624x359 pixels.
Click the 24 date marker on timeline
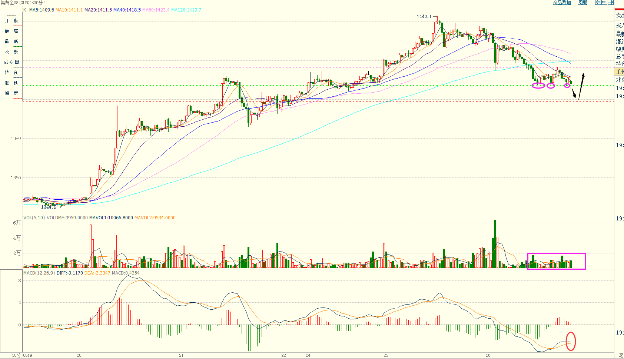pyautogui.click(x=308, y=355)
